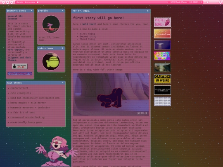Click the full-width cave image
Screen dimensions: 223x167
point(111,94)
